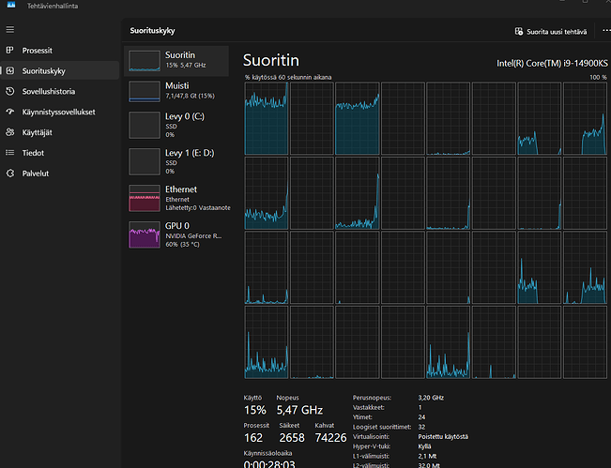The image size is (611, 468).
Task: Click the 74226 Kahvat value
Action: (x=330, y=438)
